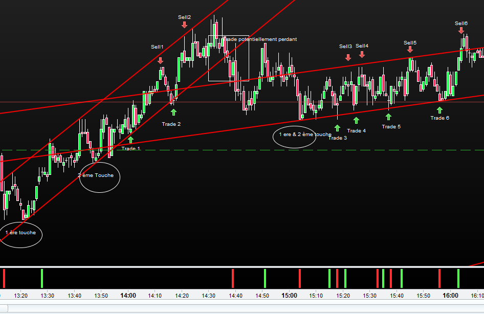Image resolution: width=484 pixels, height=314 pixels.
Task: Click the green indicator bar near 13:30
Action: tap(42, 279)
